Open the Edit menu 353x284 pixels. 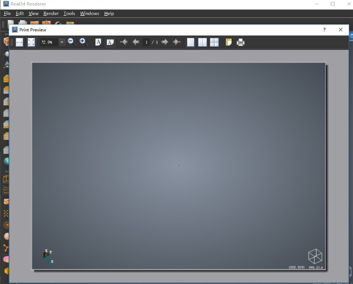coord(20,14)
